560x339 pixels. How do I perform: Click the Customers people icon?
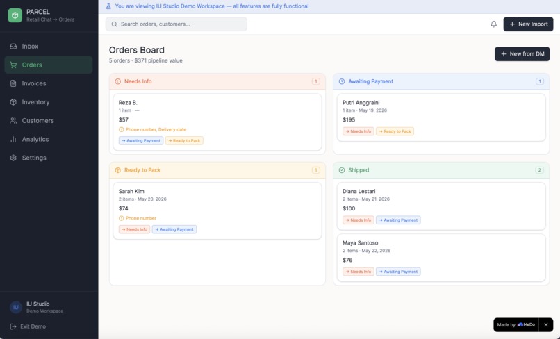tap(13, 120)
